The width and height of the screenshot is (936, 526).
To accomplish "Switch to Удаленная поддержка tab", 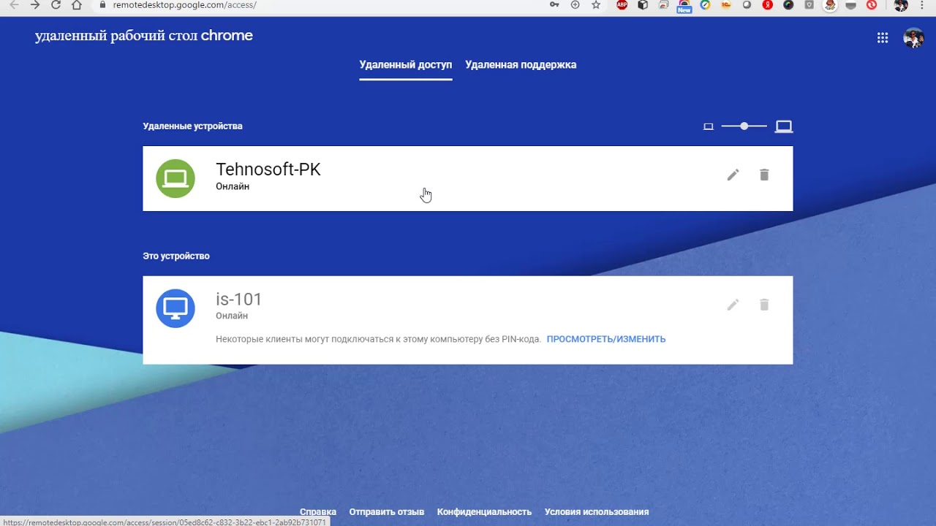I will point(521,65).
